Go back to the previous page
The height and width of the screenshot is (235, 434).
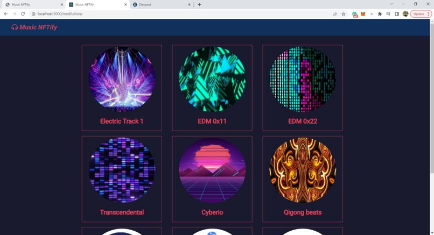6,14
